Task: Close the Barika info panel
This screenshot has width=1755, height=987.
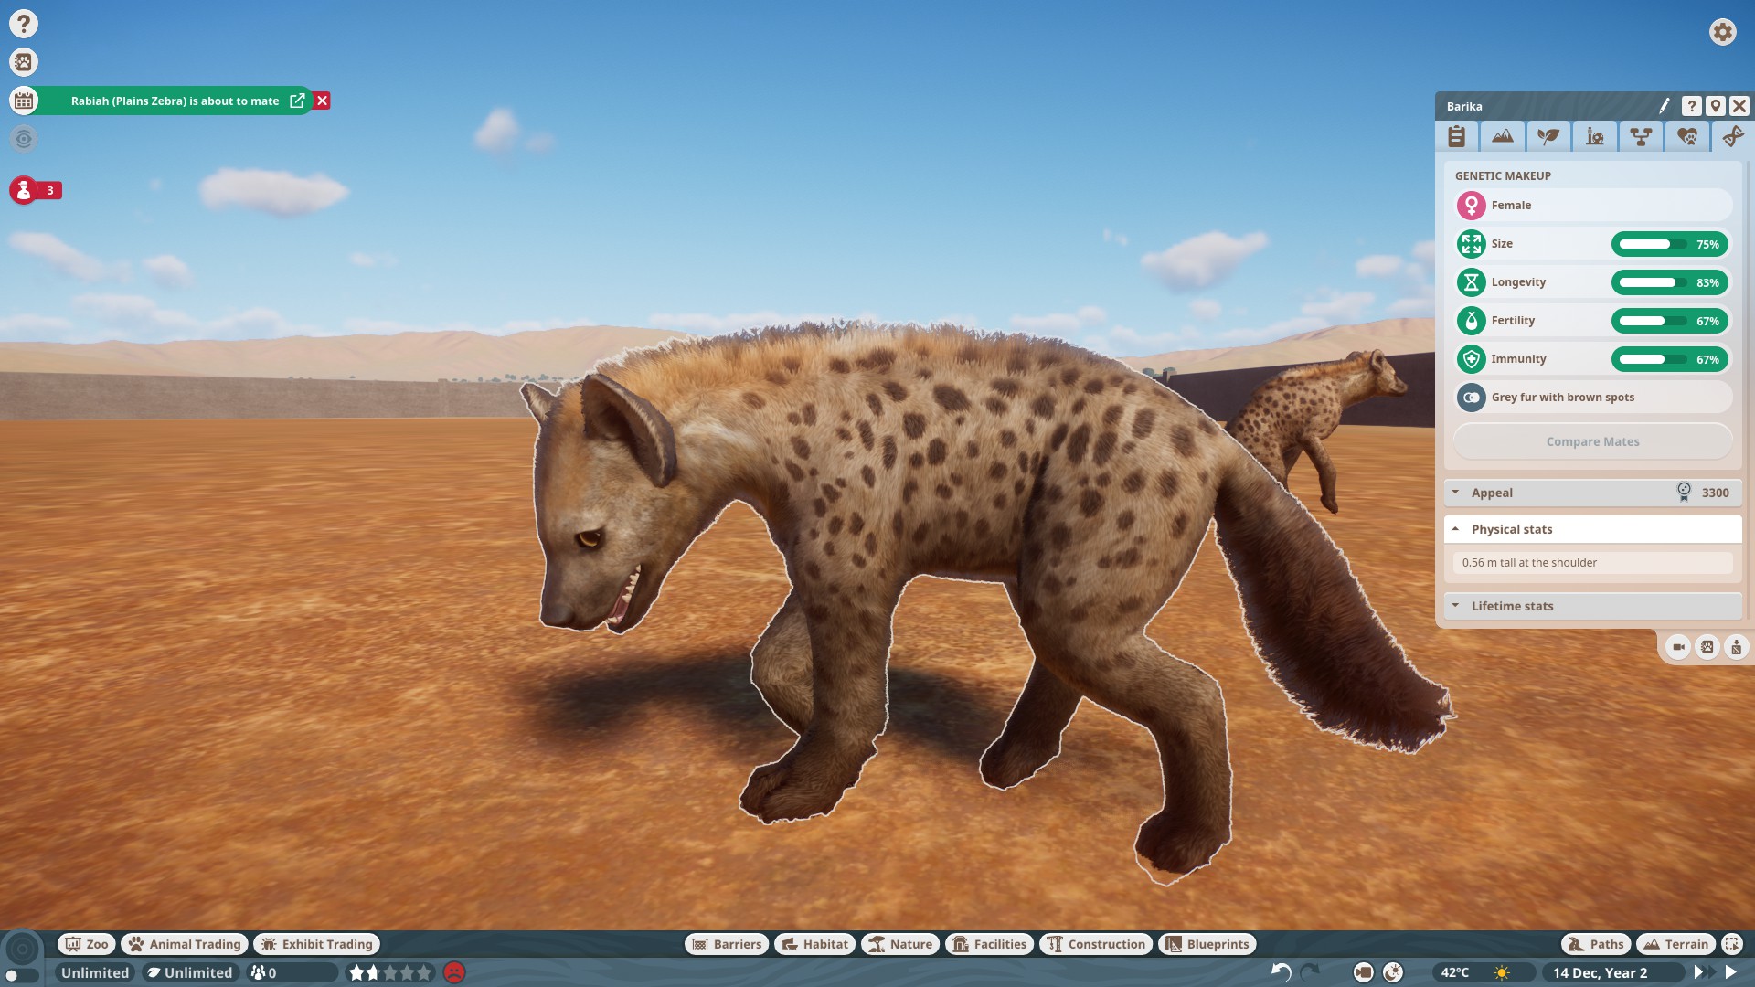Action: (1739, 106)
